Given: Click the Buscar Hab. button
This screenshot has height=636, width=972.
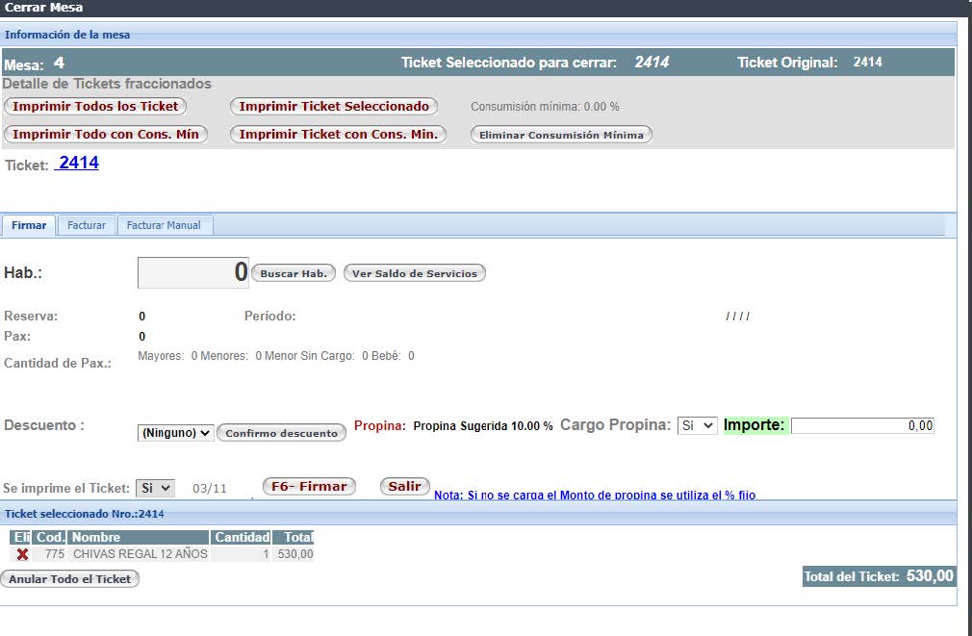Looking at the screenshot, I should (x=294, y=272).
